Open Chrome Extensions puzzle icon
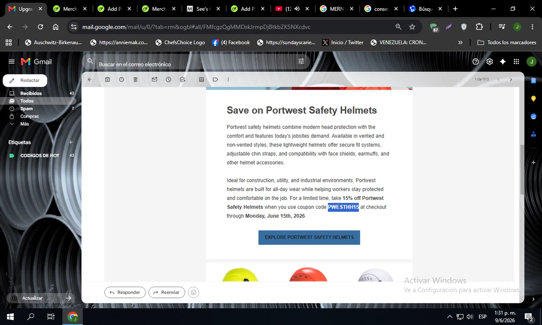This screenshot has height=325, width=542. point(479,27)
